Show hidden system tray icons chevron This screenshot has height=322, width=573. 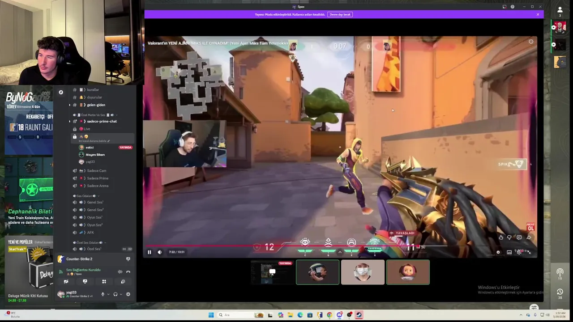[x=522, y=315]
